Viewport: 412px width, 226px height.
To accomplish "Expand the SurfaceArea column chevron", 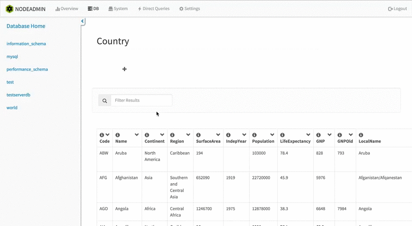I will tap(218, 135).
